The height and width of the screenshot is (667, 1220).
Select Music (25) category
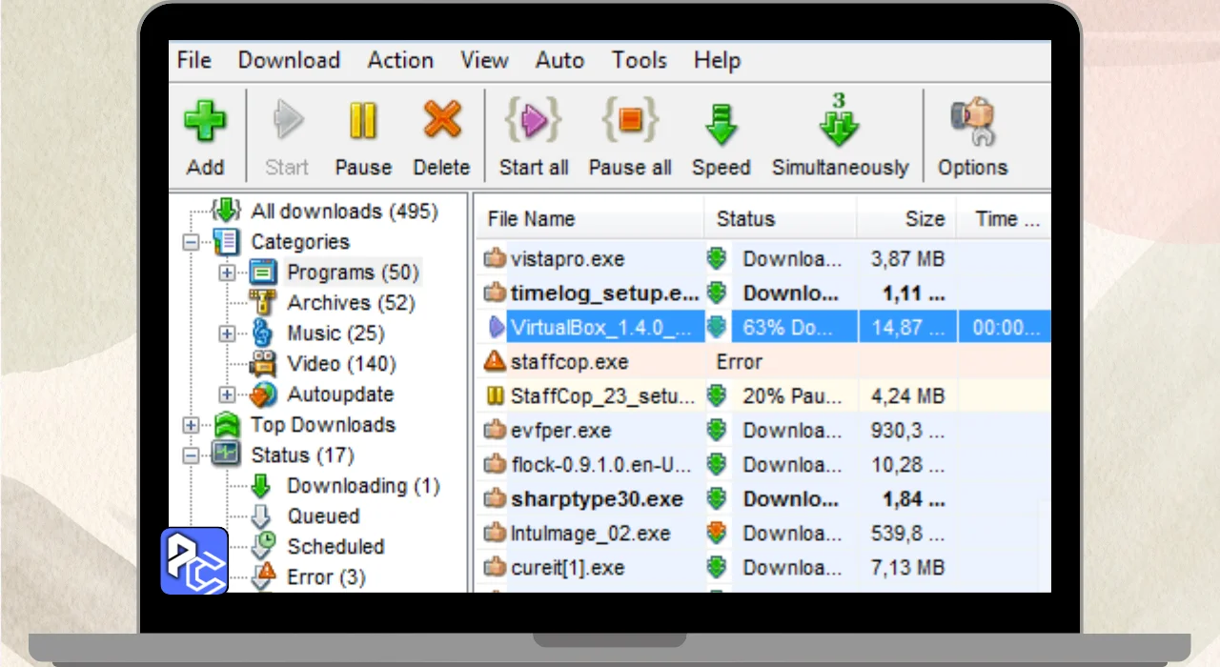click(x=335, y=333)
